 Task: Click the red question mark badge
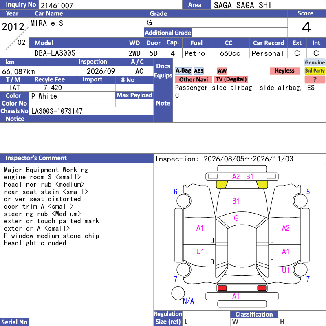(315, 79)
